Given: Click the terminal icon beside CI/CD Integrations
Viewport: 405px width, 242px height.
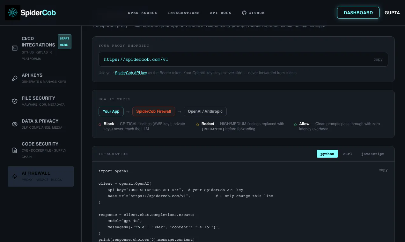Looking at the screenshot, I should (15, 48).
